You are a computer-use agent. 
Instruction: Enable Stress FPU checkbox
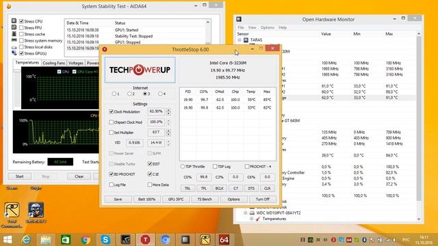tap(21, 27)
